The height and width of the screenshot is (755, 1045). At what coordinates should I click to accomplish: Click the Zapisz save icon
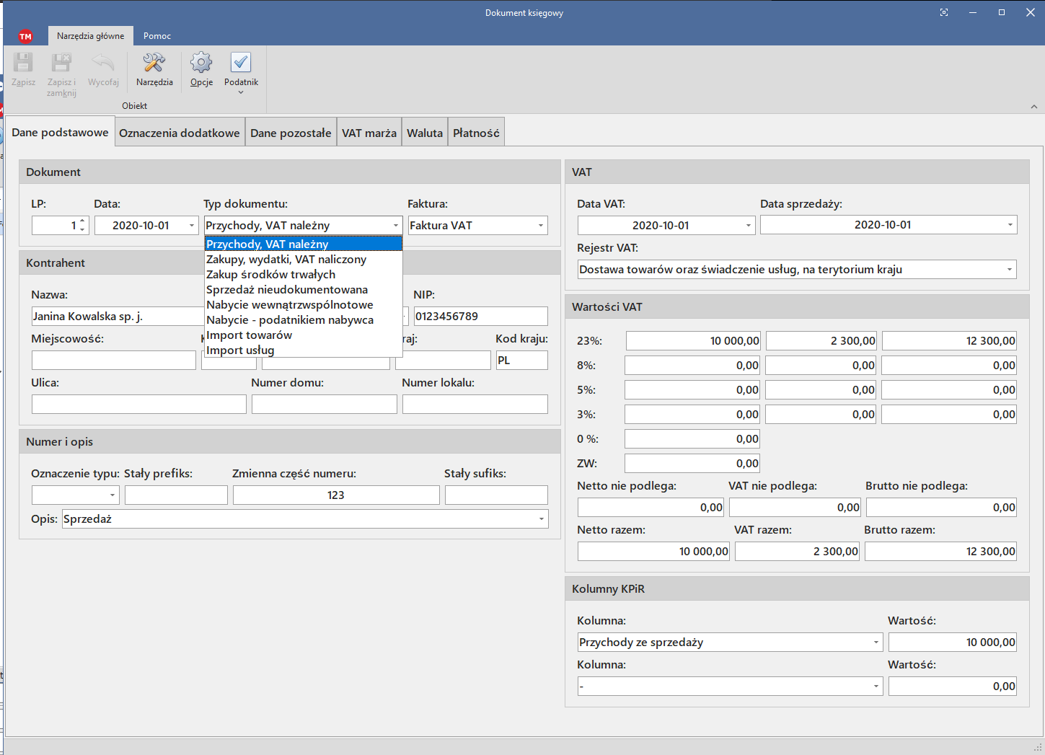(23, 63)
